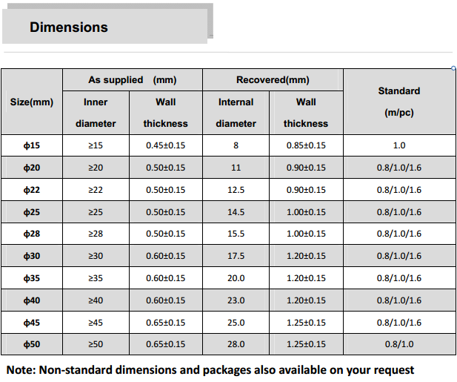457x382 pixels.
Task: Select the 14.5 internal diameter cell
Action: click(x=236, y=212)
